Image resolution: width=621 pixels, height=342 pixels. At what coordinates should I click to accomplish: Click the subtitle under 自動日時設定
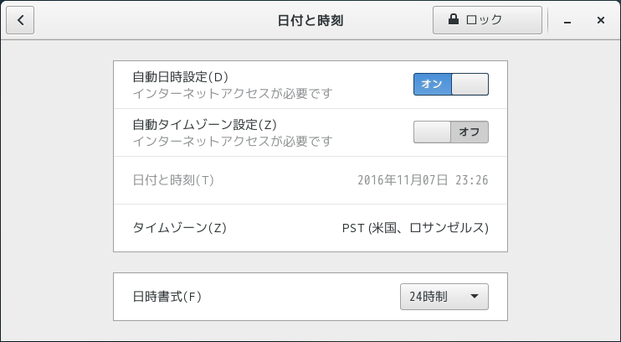(233, 93)
